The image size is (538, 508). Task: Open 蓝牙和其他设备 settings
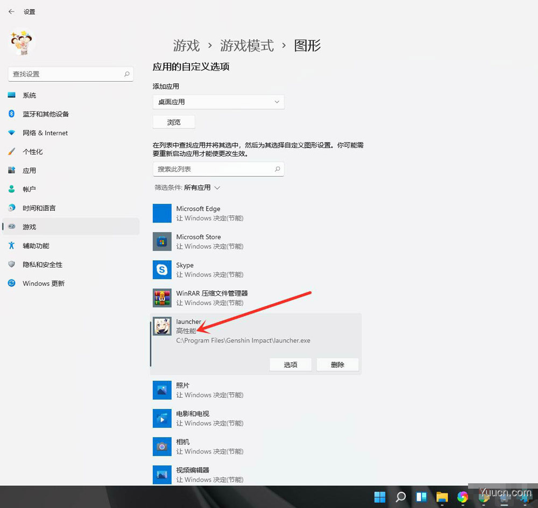point(70,114)
